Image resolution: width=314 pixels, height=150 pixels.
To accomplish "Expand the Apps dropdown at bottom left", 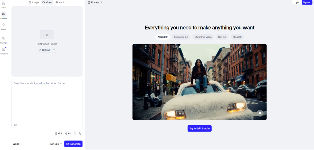I will (17, 144).
